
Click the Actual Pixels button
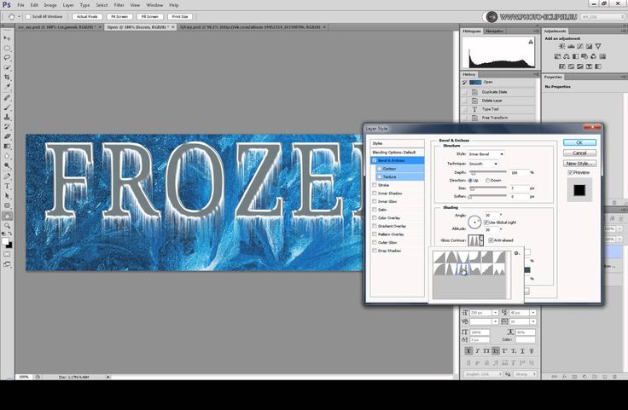click(87, 17)
